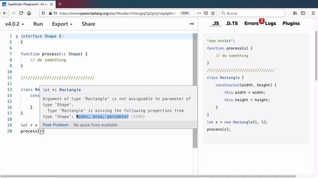
Task: Collapse the playground sidebar arrow
Action: click(191, 24)
